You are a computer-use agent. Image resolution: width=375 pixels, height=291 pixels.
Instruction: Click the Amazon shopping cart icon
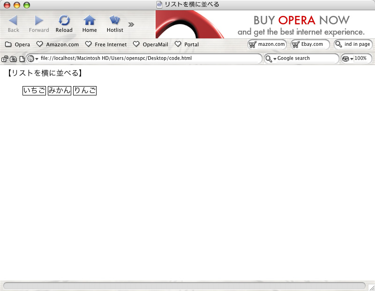click(253, 44)
